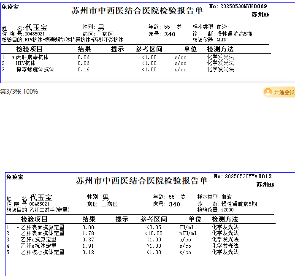Select 乙肝e抗体定量 test item
Viewport: 295px width, 276px height.
[38, 246]
